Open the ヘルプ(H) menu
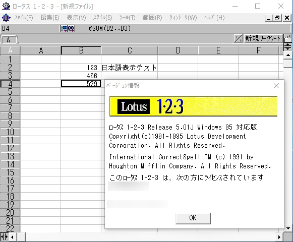This screenshot has width=293, height=242. [x=214, y=18]
